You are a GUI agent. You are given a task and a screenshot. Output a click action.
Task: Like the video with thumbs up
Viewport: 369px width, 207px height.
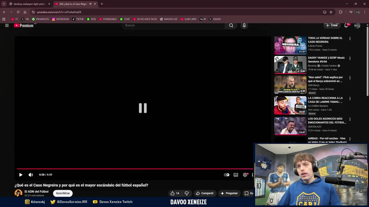click(x=175, y=193)
